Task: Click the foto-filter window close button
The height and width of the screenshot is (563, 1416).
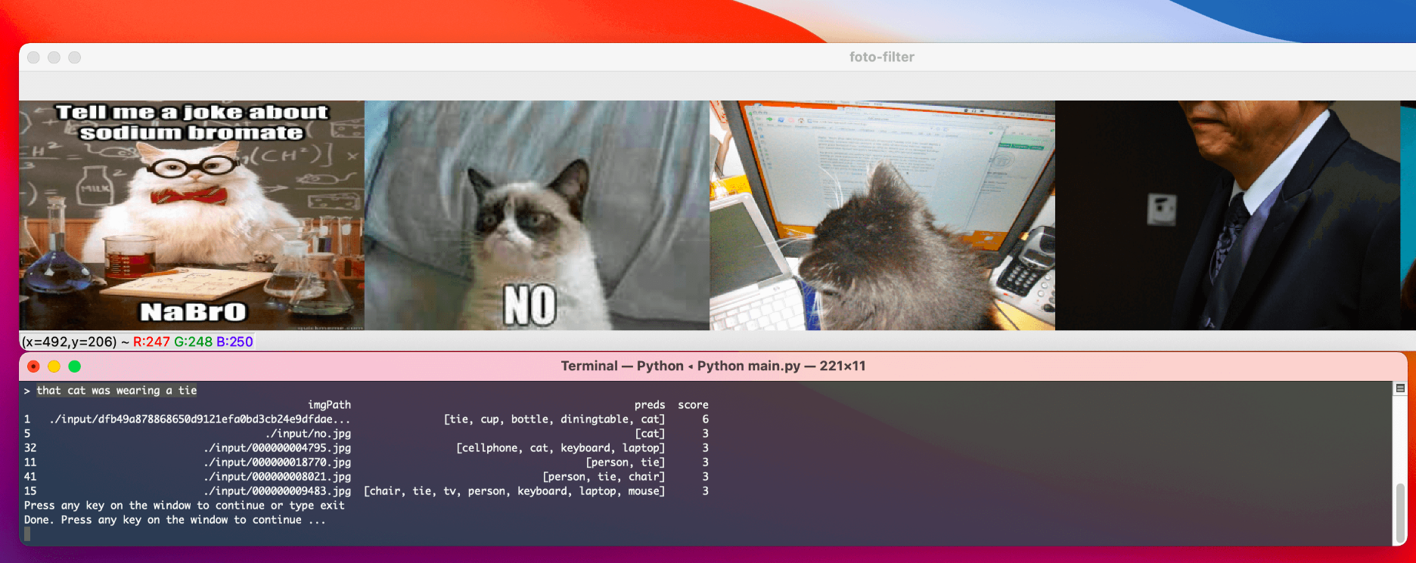Action: (33, 57)
